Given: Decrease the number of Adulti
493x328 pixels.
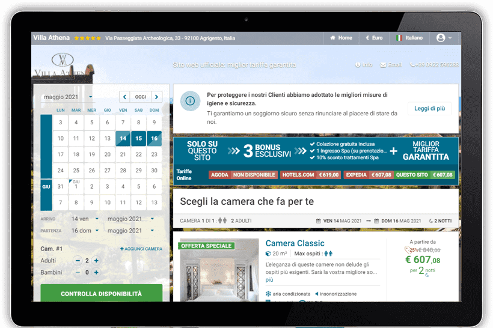Looking at the screenshot, I should (x=78, y=261).
